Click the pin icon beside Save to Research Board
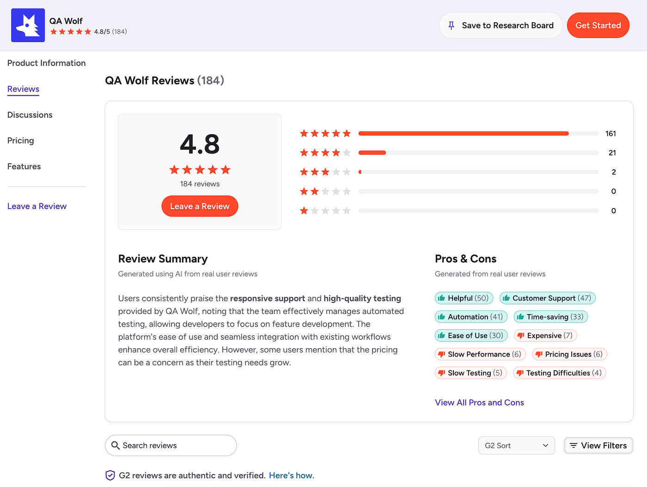Image resolution: width=647 pixels, height=487 pixels. coord(452,25)
